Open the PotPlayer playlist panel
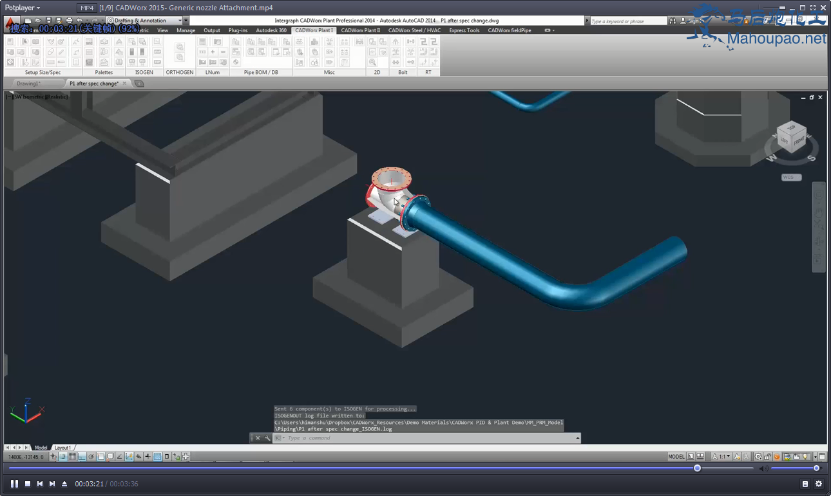The width and height of the screenshot is (831, 496). tap(805, 484)
